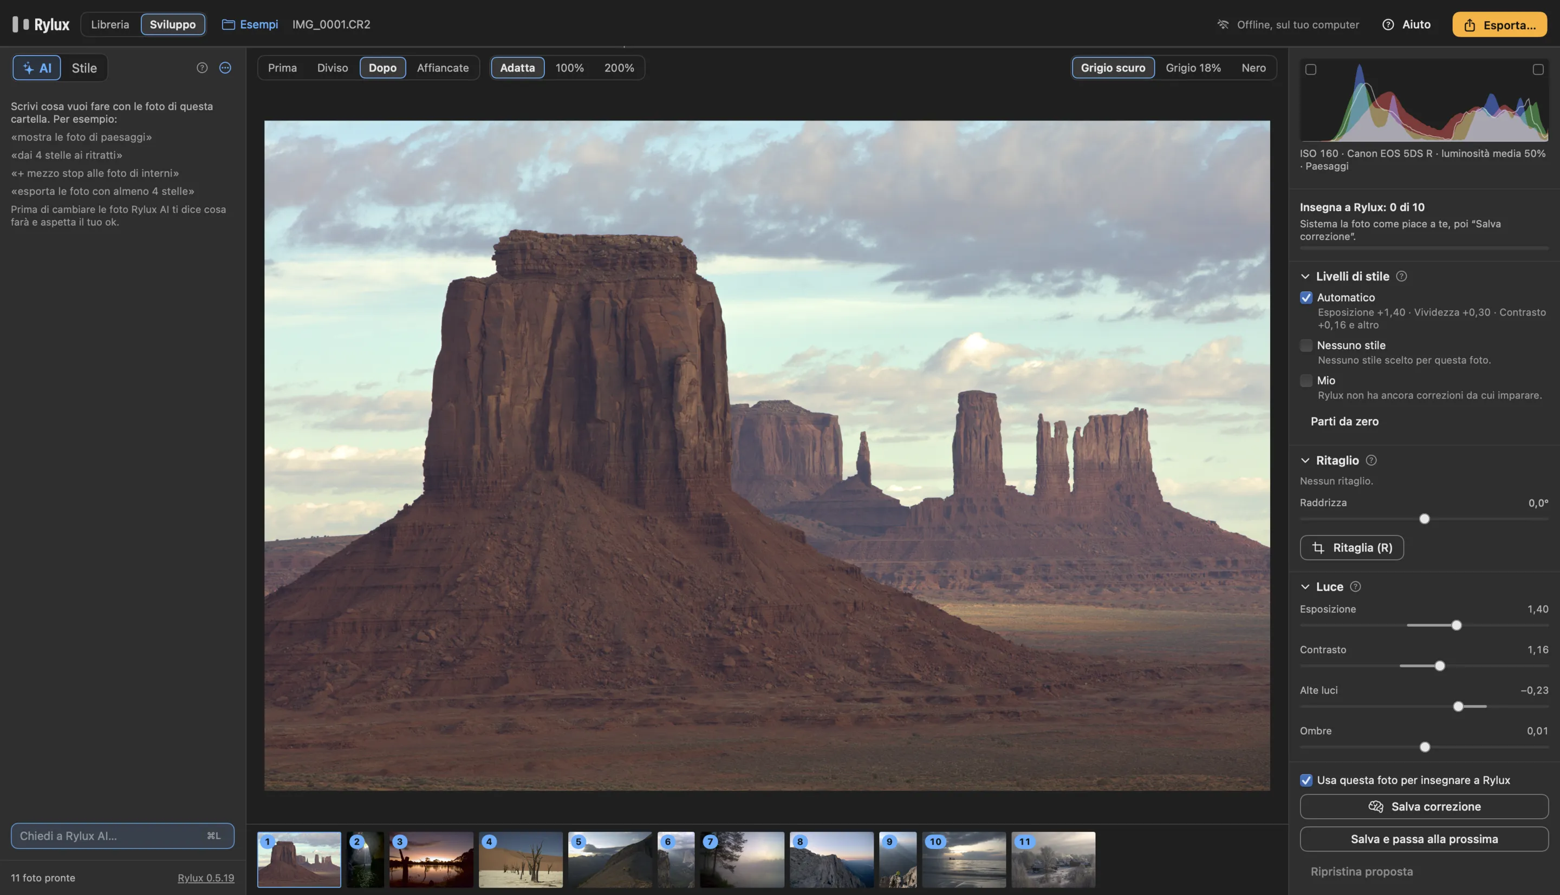Viewport: 1560px width, 895px height.
Task: Select thumbnail 10 in the filmstrip
Action: pos(964,859)
